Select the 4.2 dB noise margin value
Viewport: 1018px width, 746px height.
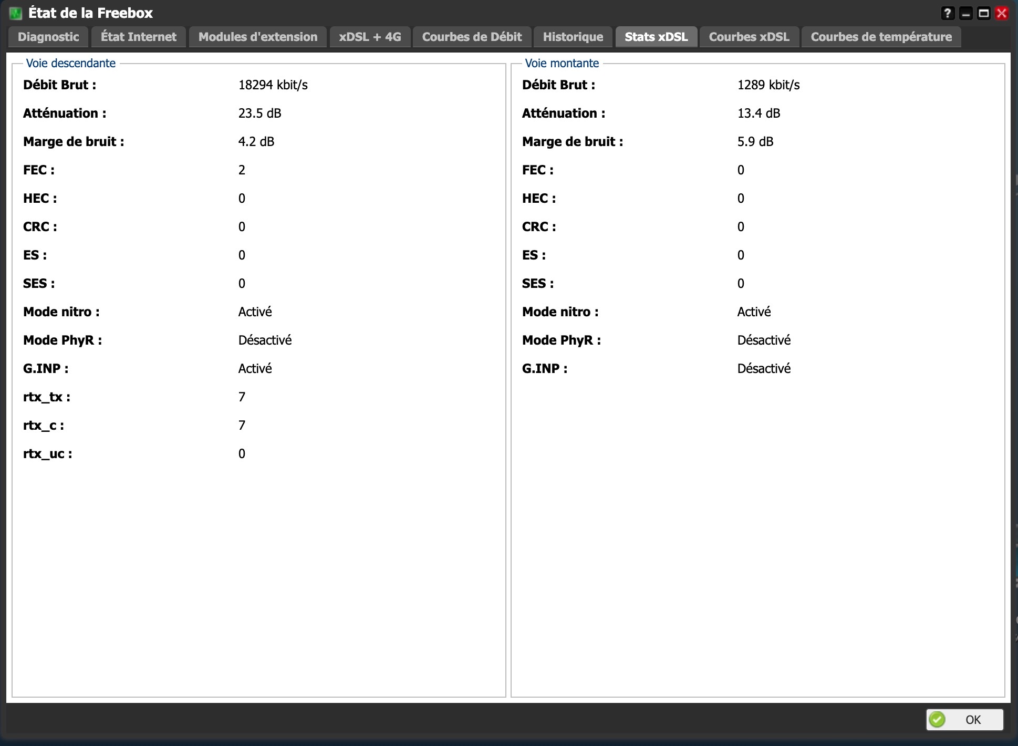point(256,142)
